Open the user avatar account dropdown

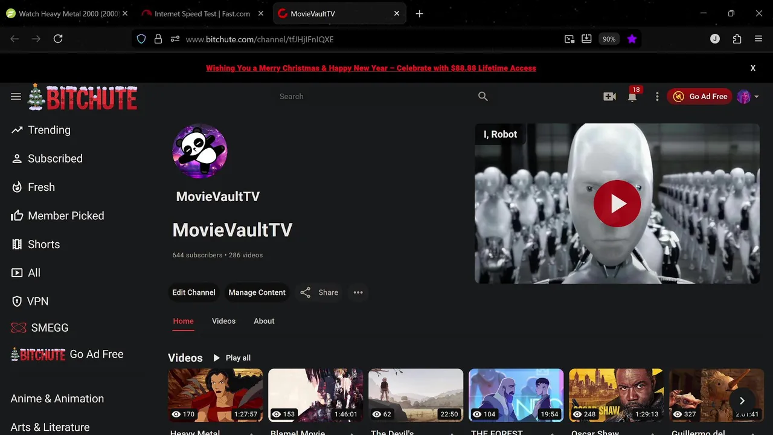[748, 97]
